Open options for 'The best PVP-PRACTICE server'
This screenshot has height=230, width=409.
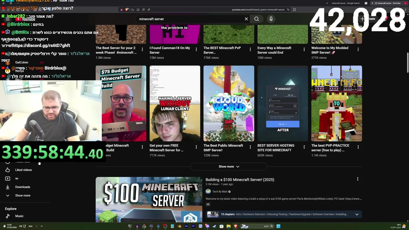tap(358, 147)
